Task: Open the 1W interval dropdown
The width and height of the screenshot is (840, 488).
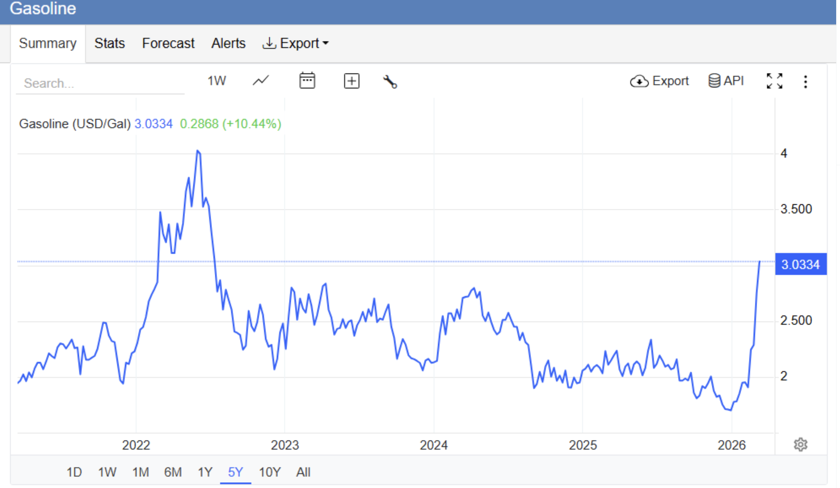Action: 217,81
